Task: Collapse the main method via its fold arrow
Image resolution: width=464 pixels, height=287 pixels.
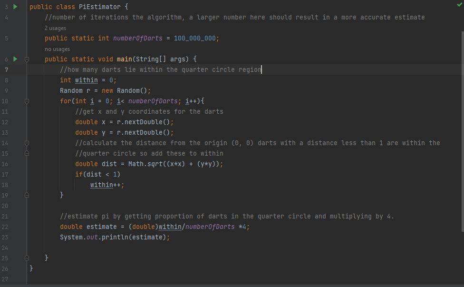Action: click(x=27, y=59)
